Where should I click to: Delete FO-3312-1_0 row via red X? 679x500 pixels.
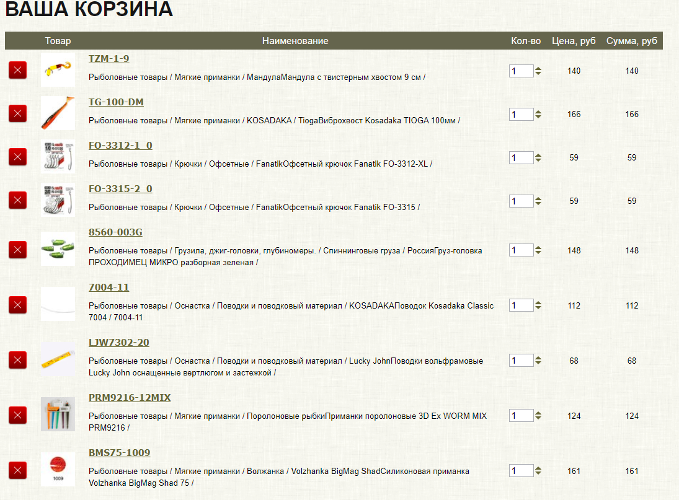[x=18, y=157]
